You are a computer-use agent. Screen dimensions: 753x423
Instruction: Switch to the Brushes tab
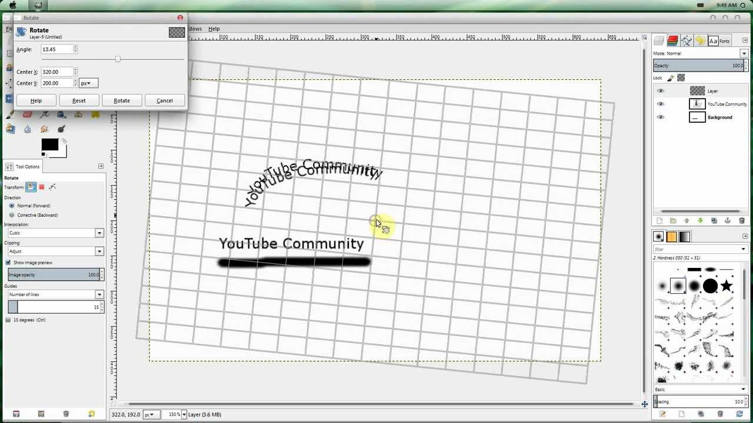pos(658,236)
